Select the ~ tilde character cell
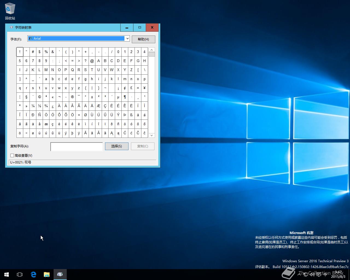 point(105,88)
